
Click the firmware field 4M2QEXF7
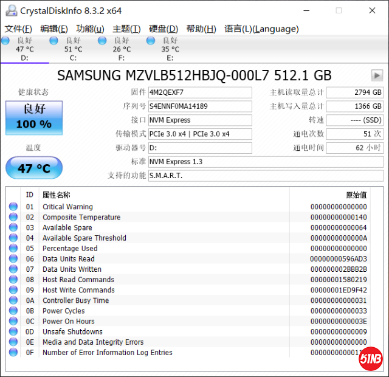tap(199, 92)
